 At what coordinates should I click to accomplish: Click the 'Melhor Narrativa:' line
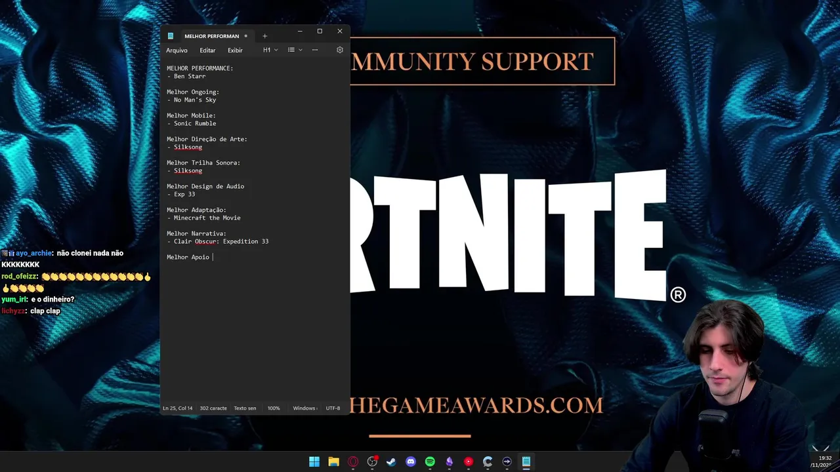click(196, 233)
